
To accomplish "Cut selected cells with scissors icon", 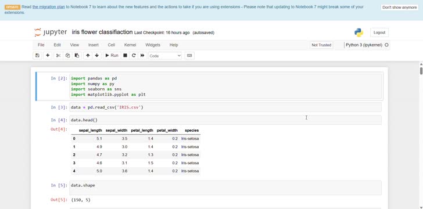I will 58,56.
